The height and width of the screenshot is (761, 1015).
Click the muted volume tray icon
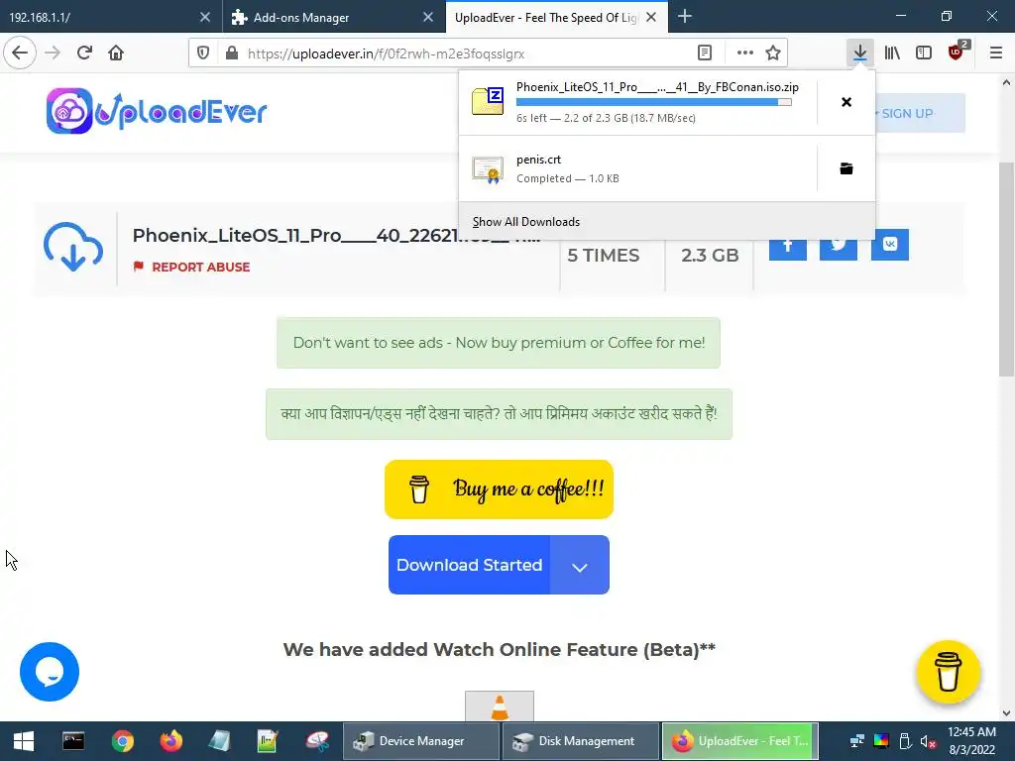(928, 741)
